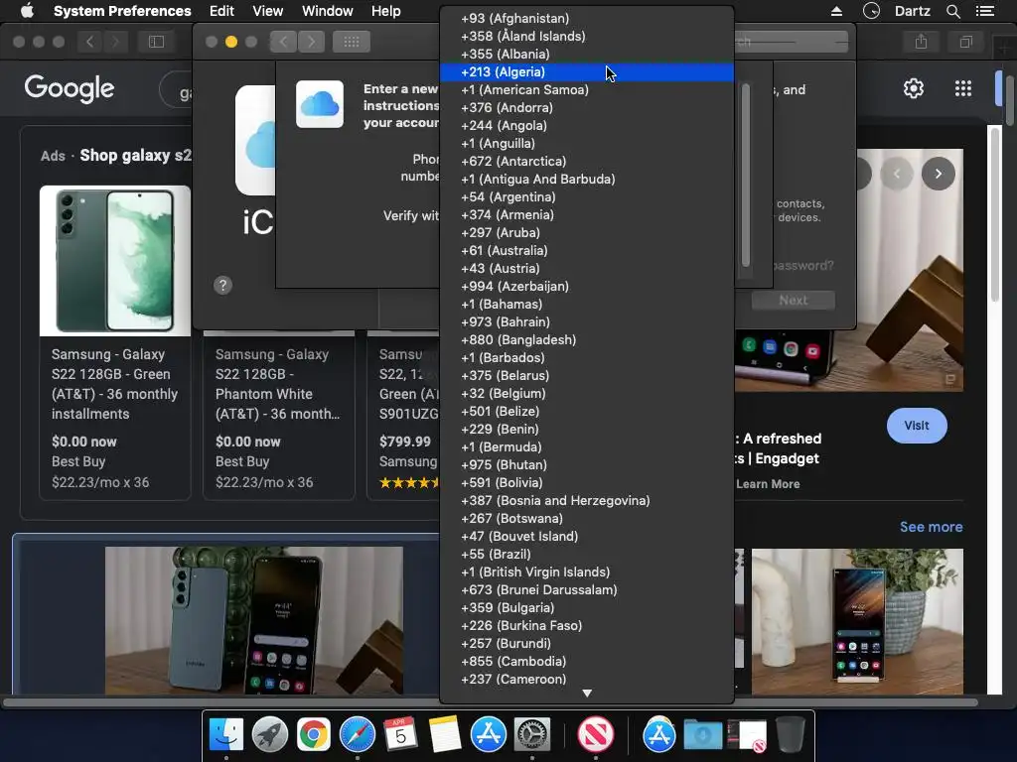
Task: Open the Trash in the Dock
Action: click(790, 735)
